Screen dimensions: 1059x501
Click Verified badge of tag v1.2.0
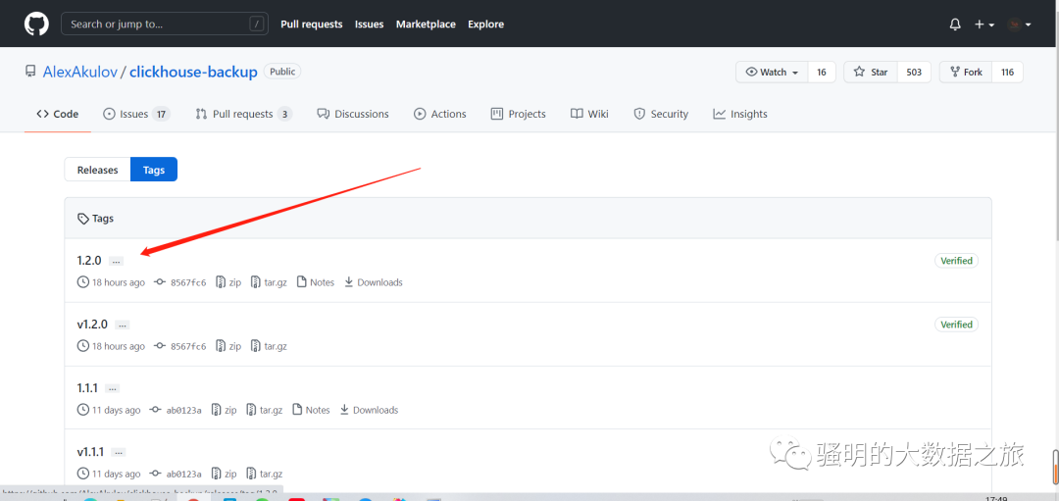coord(956,325)
